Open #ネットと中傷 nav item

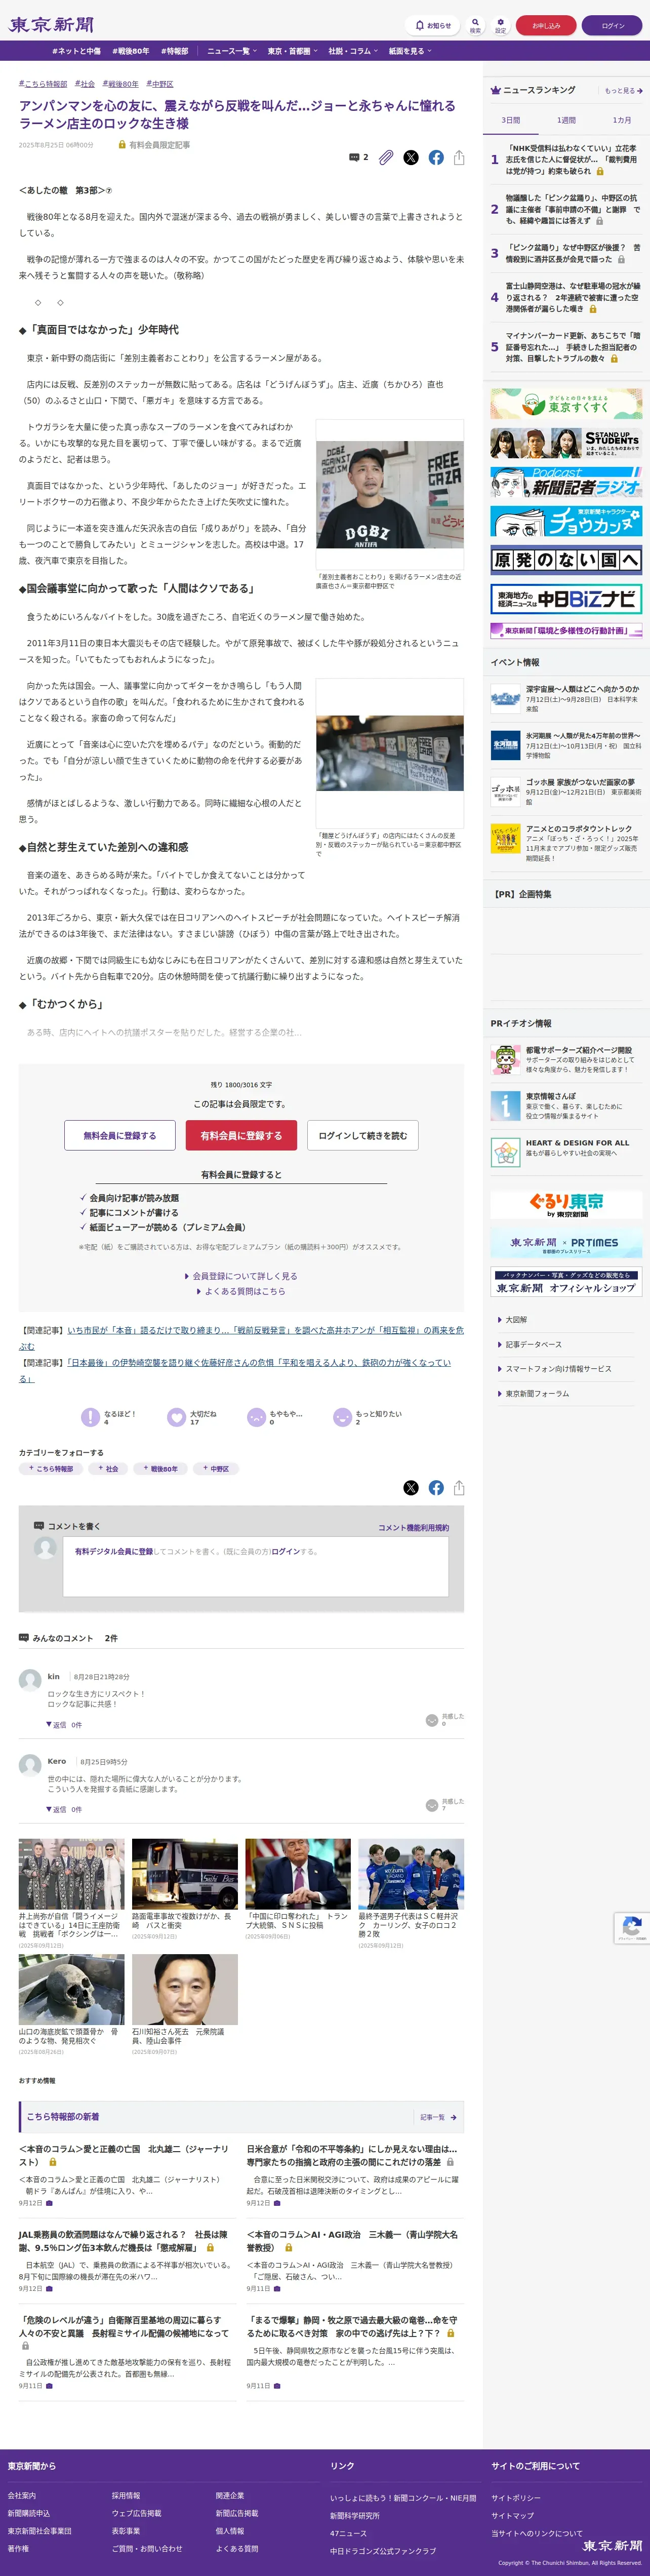coord(76,51)
